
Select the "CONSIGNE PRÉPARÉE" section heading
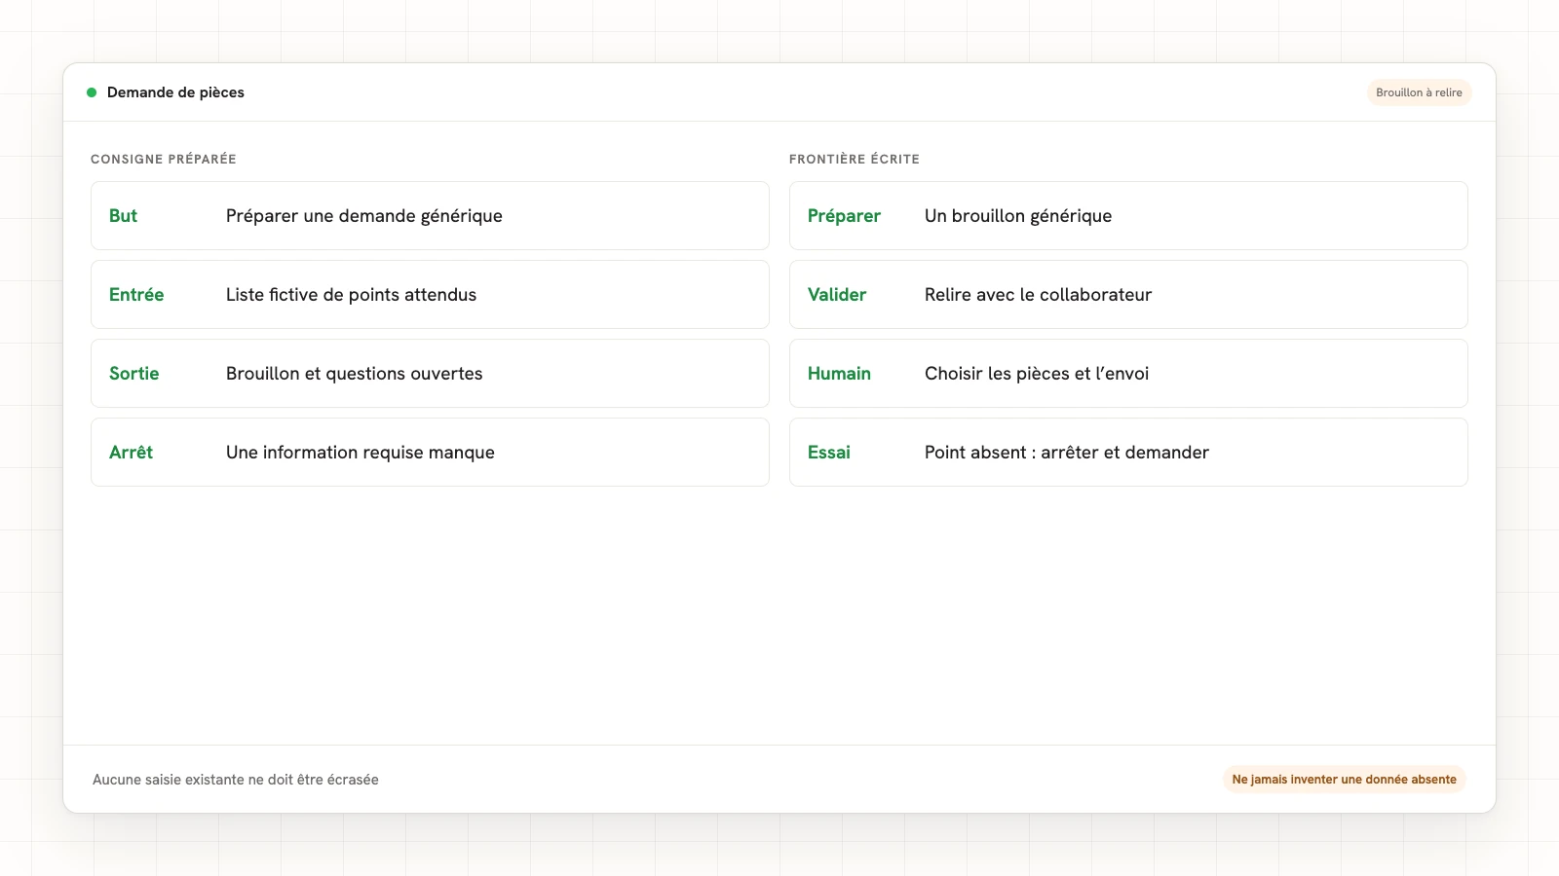164,159
